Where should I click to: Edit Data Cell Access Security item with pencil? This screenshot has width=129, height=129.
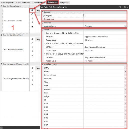(32, 14)
